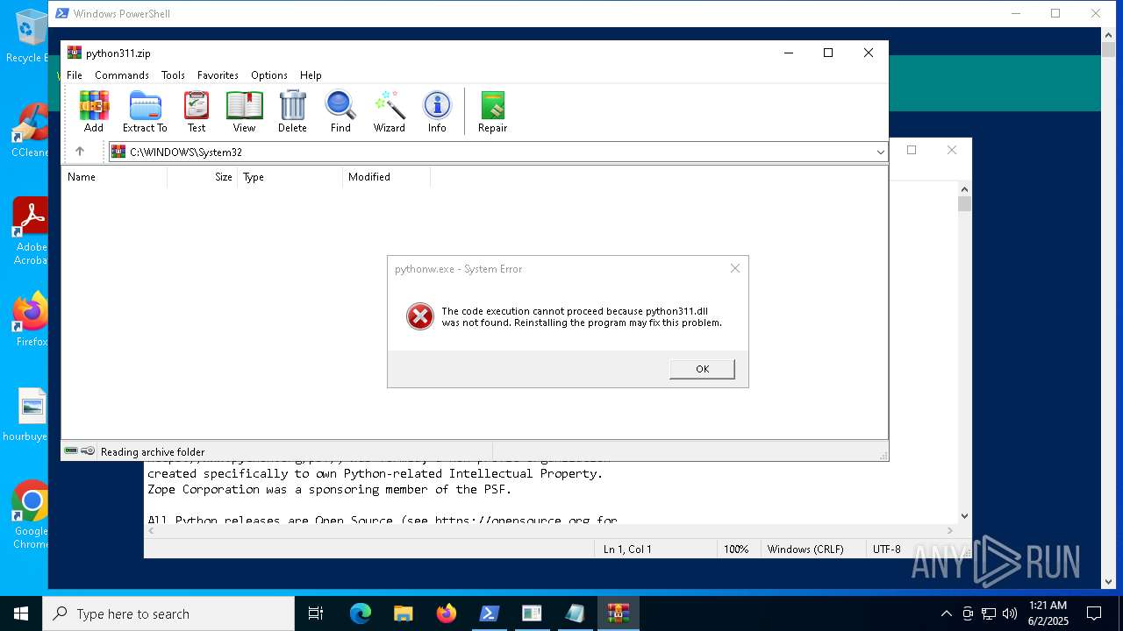Open Microsoft Edge from the taskbar
Image resolution: width=1123 pixels, height=631 pixels.
pyautogui.click(x=361, y=613)
